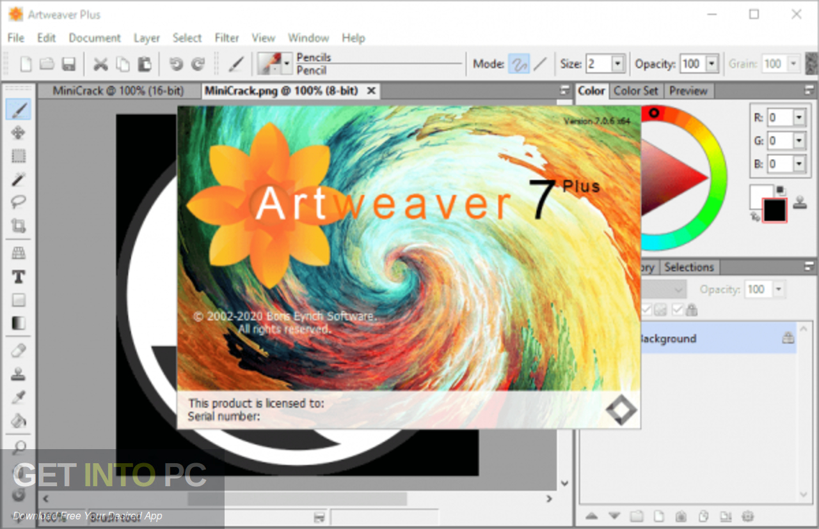Select the Brush tool in toolbox
This screenshot has width=819, height=529.
coord(19,110)
